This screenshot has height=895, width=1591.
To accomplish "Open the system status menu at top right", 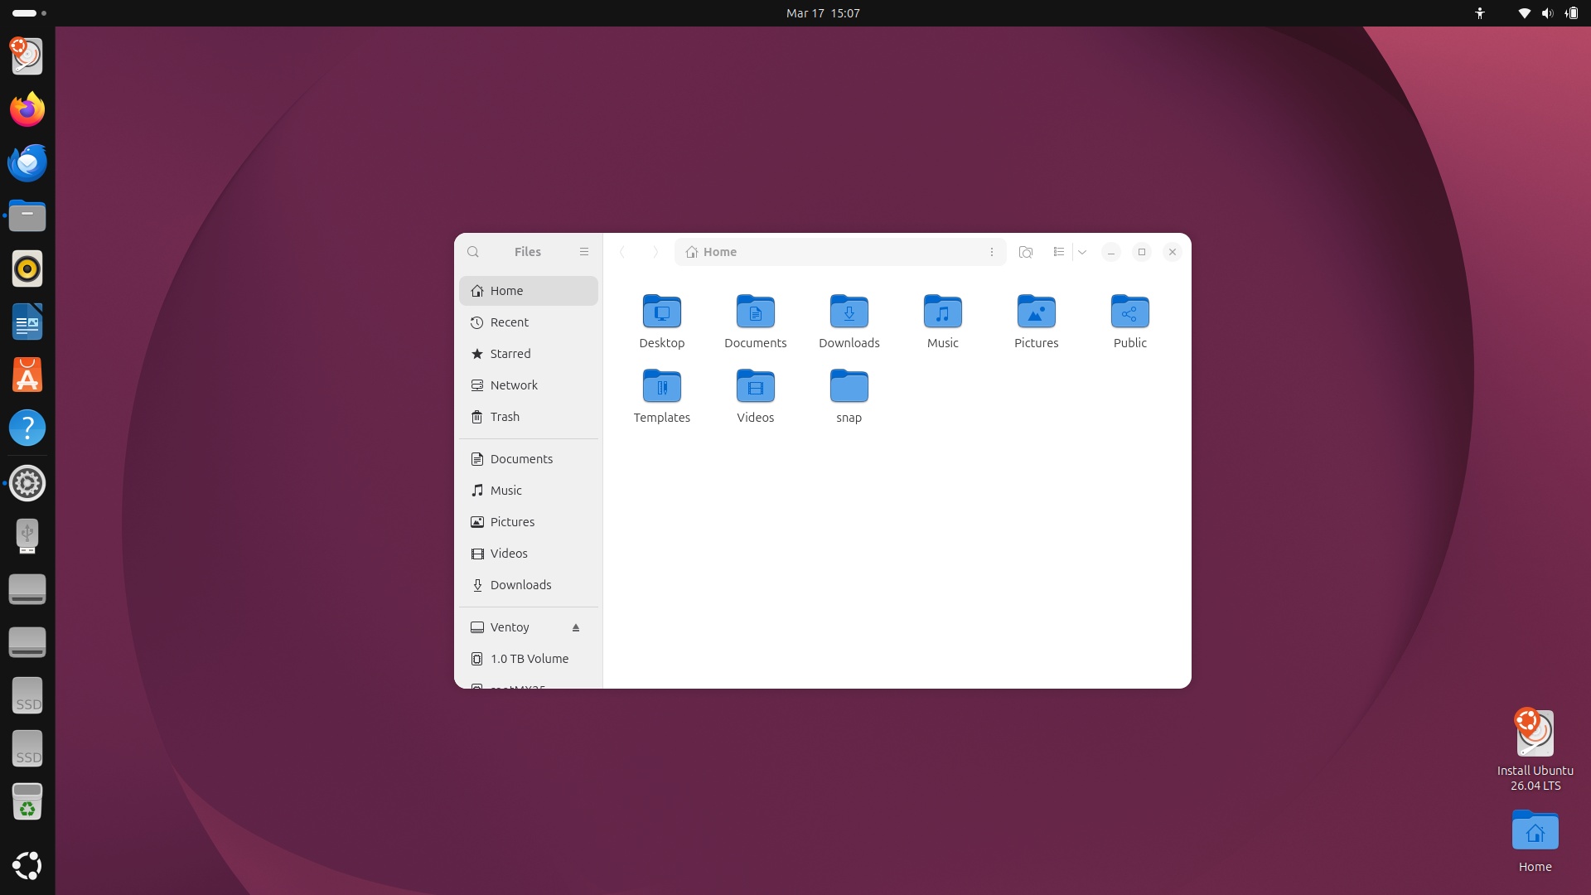I will click(1546, 13).
